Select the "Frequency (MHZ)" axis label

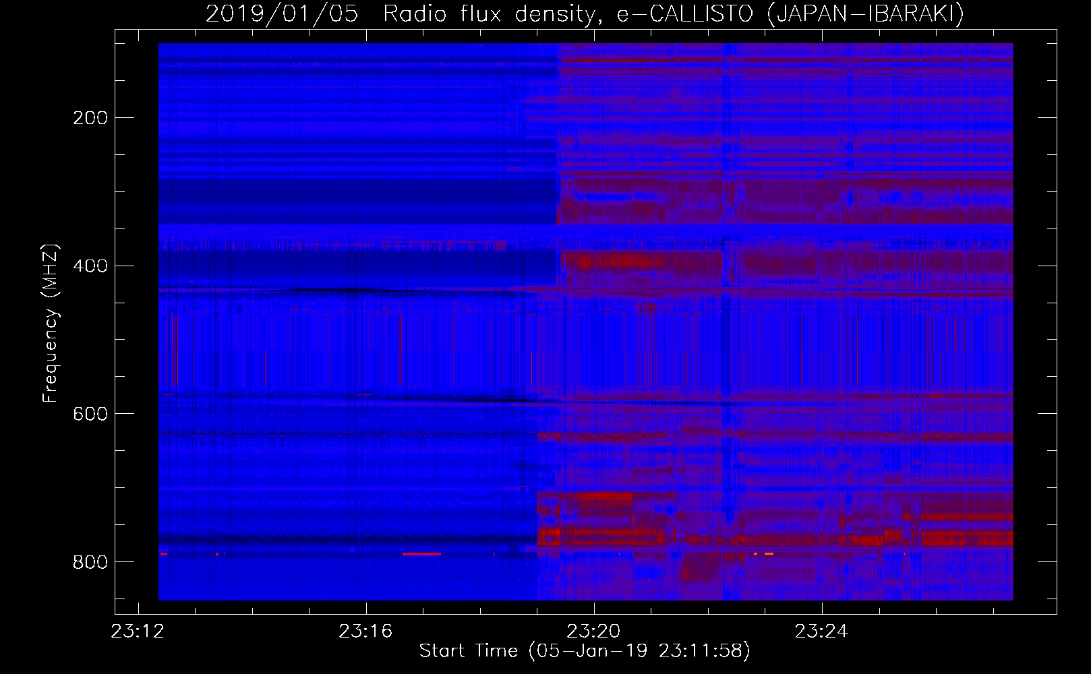[51, 323]
